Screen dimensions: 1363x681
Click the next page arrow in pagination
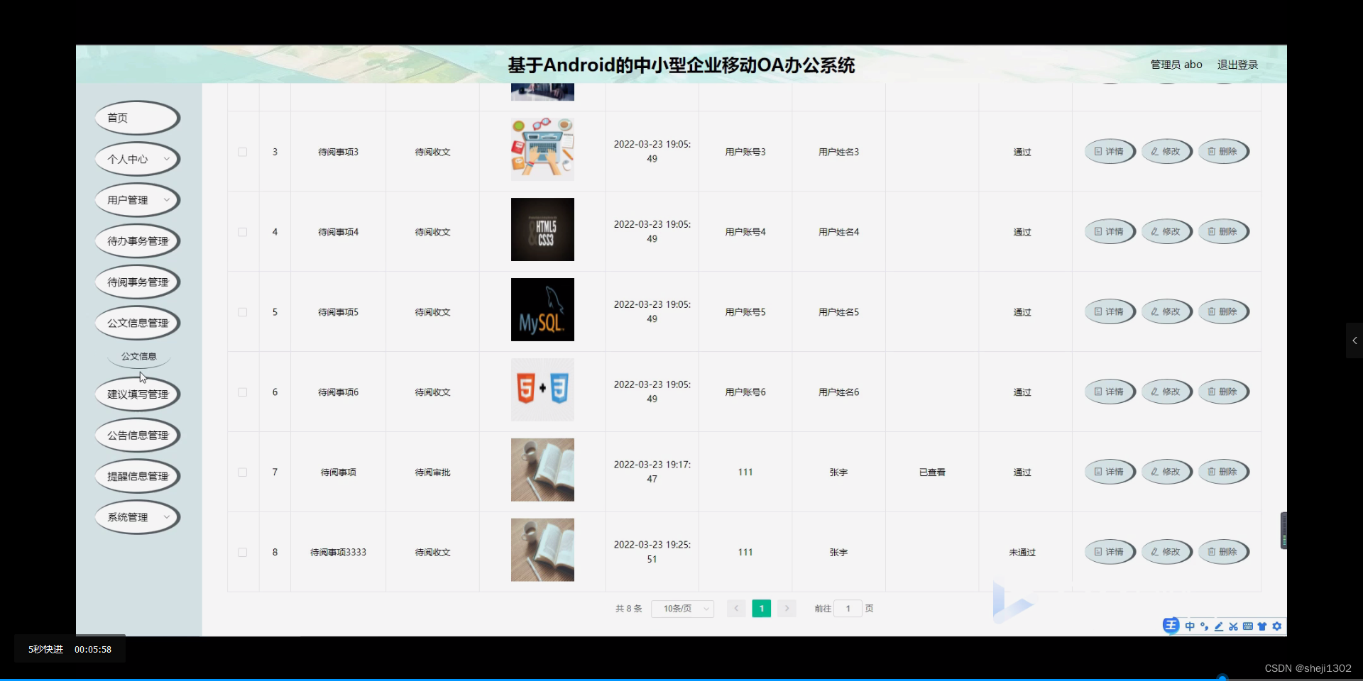(787, 609)
